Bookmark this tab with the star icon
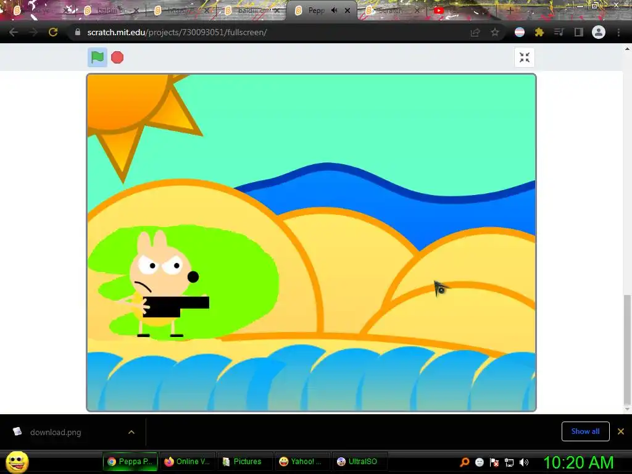The height and width of the screenshot is (474, 632). 495,32
